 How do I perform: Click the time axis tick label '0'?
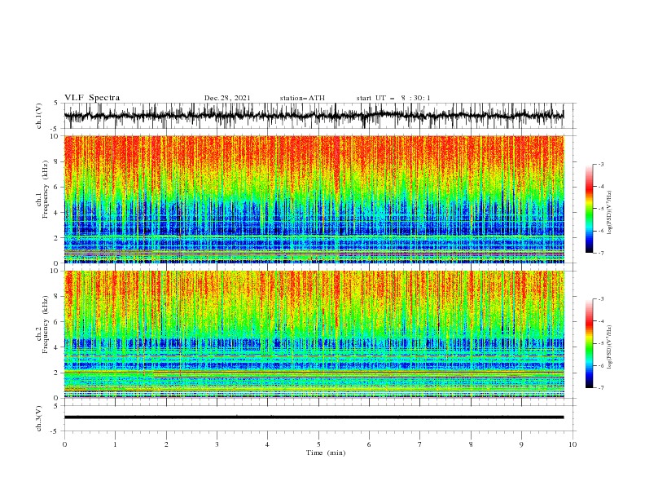tap(64, 444)
